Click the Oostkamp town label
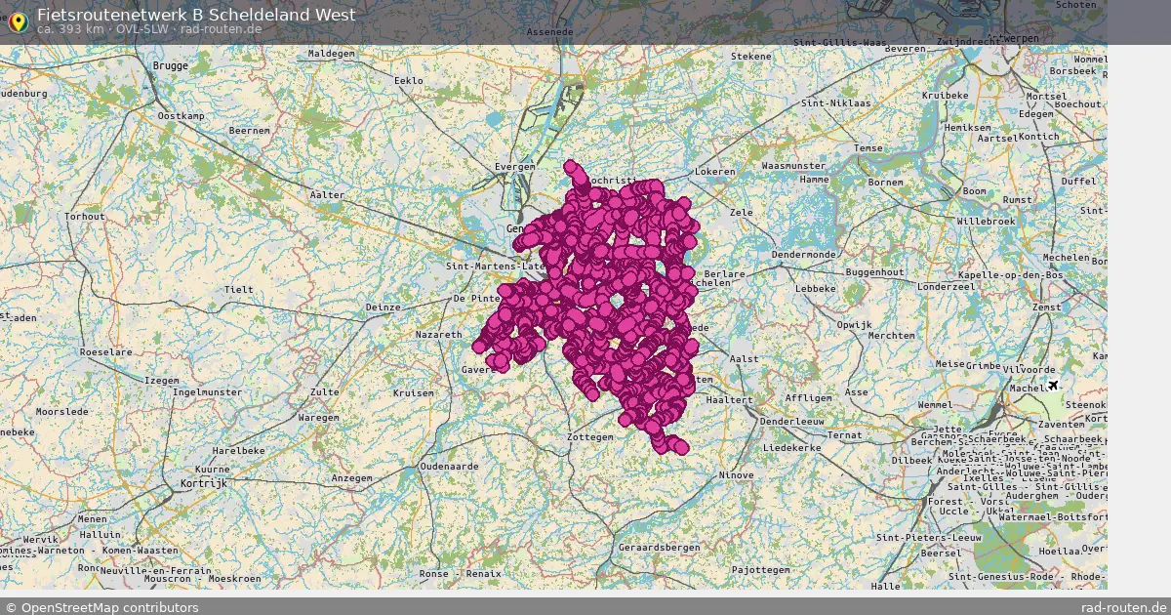This screenshot has width=1171, height=615. point(182,115)
